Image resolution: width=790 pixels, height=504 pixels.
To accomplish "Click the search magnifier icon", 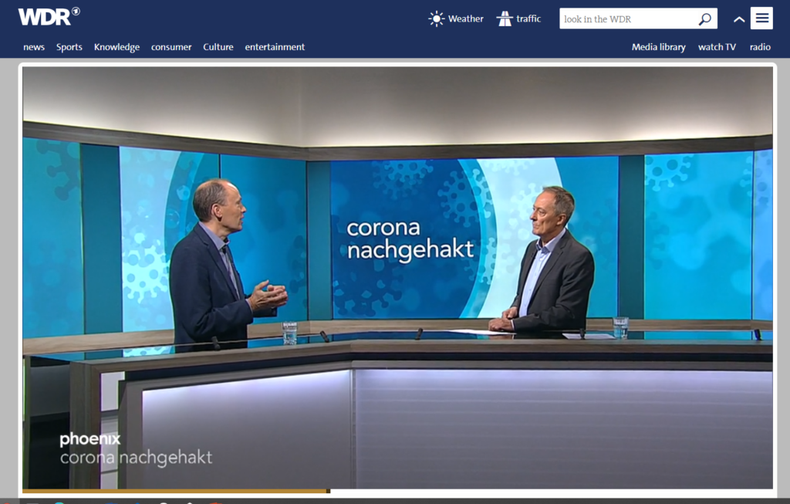I will 705,19.
